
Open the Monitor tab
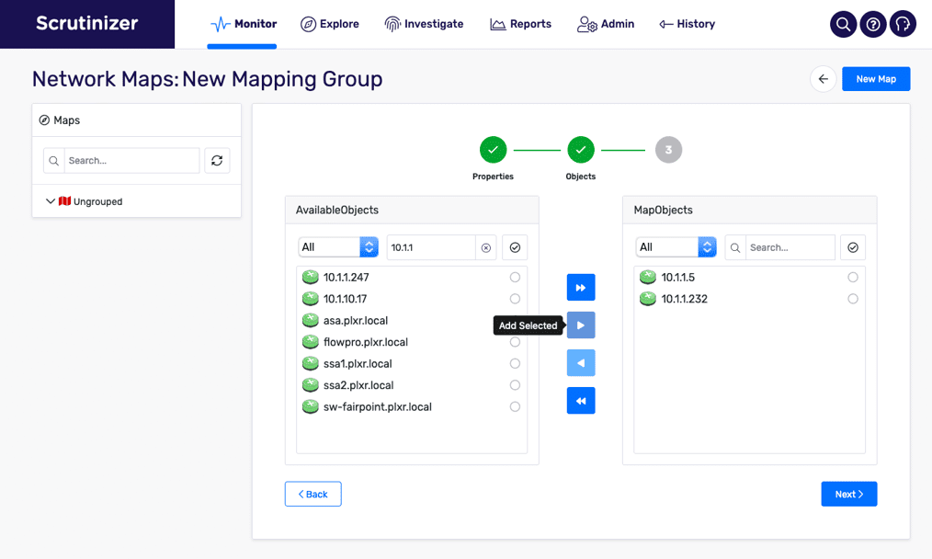(244, 25)
